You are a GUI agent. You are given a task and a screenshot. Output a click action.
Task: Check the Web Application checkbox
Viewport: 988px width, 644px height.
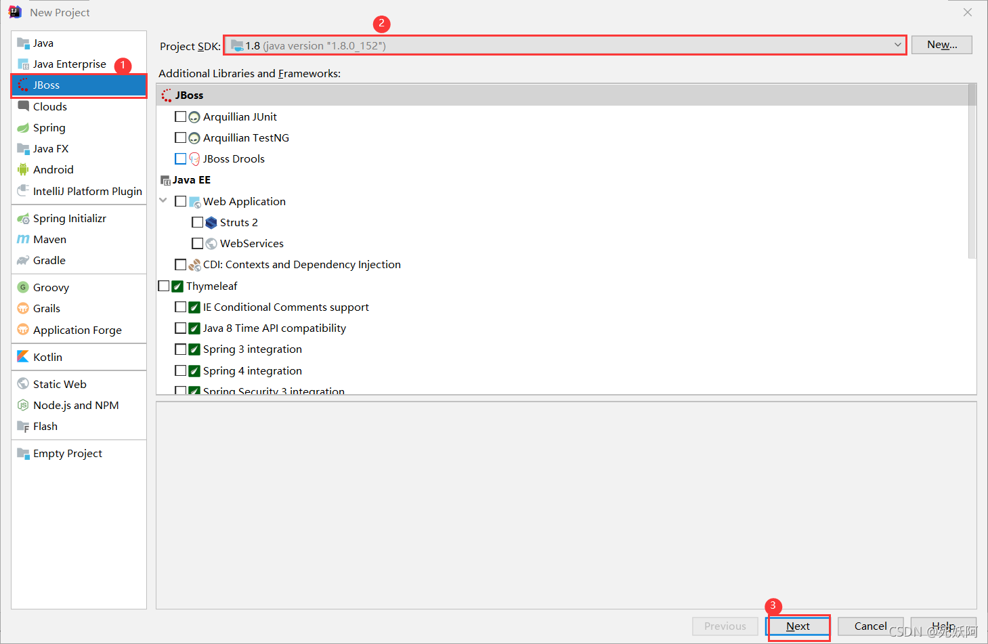[180, 201]
